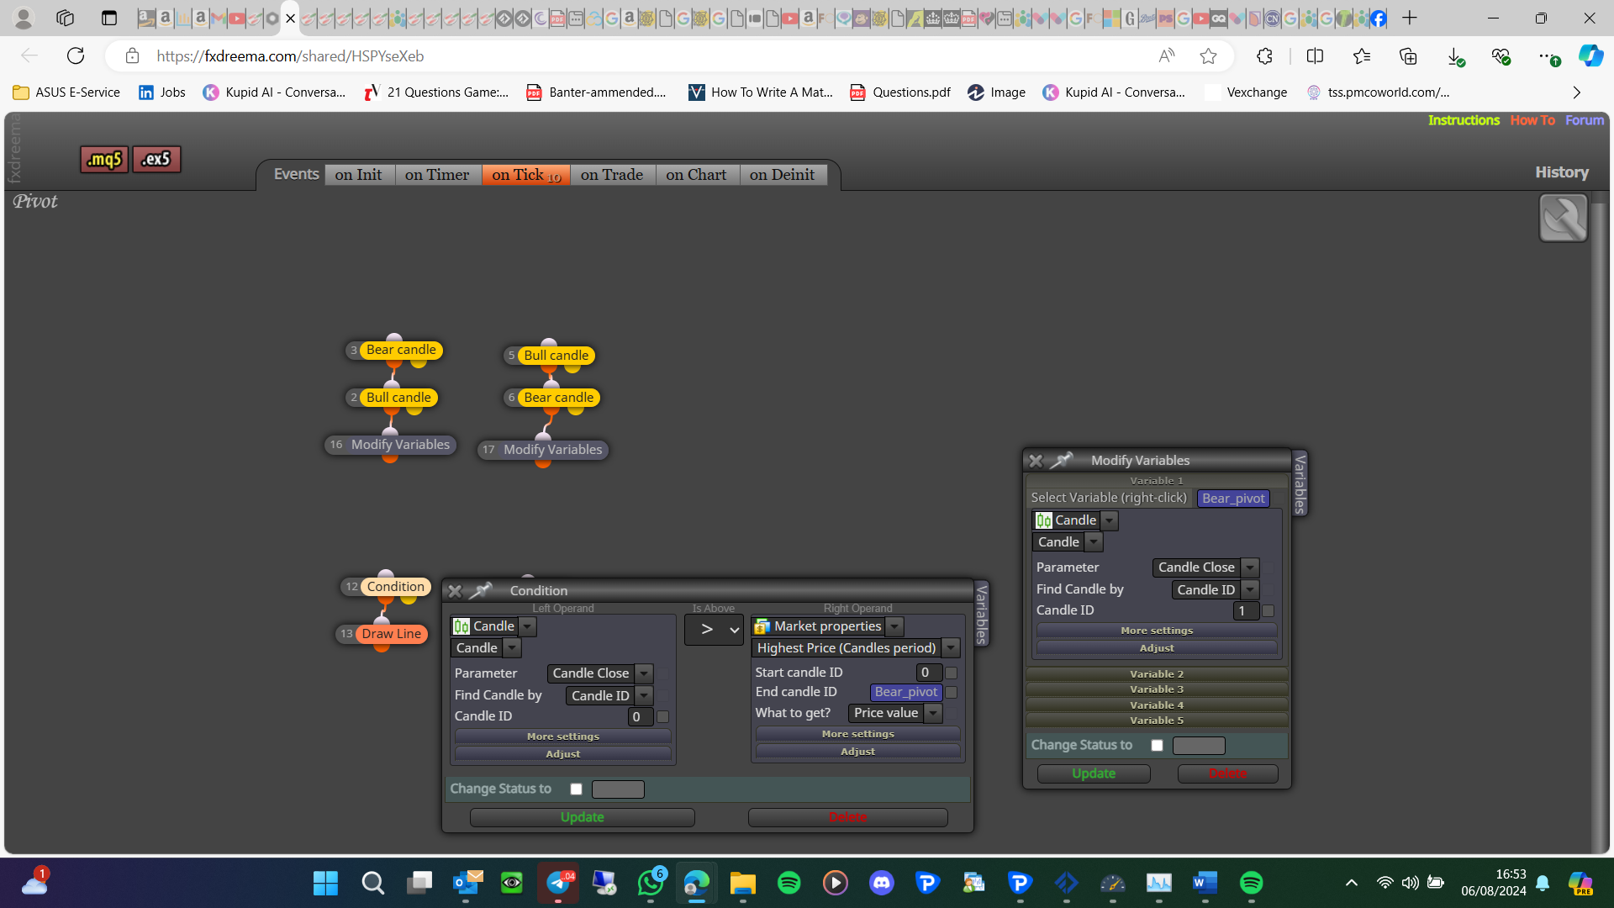This screenshot has width=1614, height=908.
Task: Open Word from the taskbar
Action: (1205, 883)
